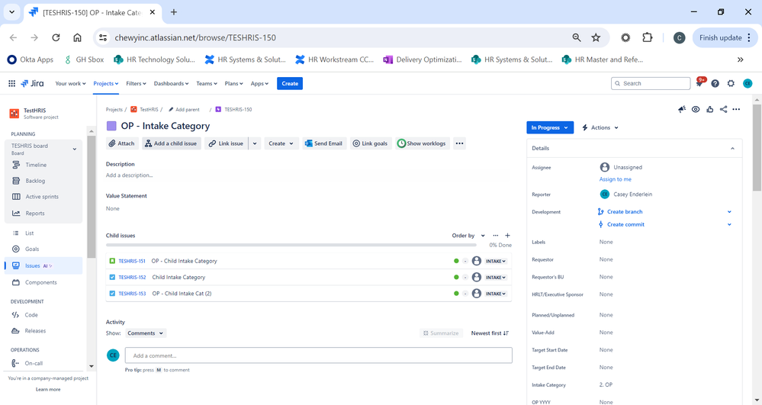Screen dimensions: 762x405
Task: Share this issue via share icon
Action: point(724,109)
